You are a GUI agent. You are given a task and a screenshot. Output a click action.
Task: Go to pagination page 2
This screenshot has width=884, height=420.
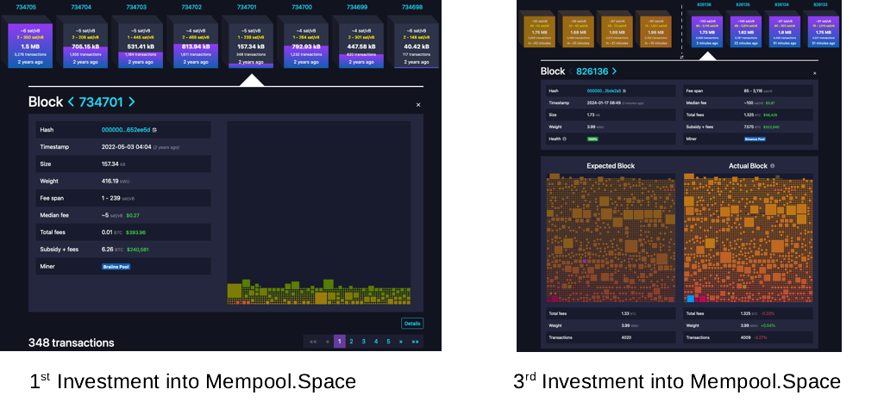pyautogui.click(x=351, y=342)
